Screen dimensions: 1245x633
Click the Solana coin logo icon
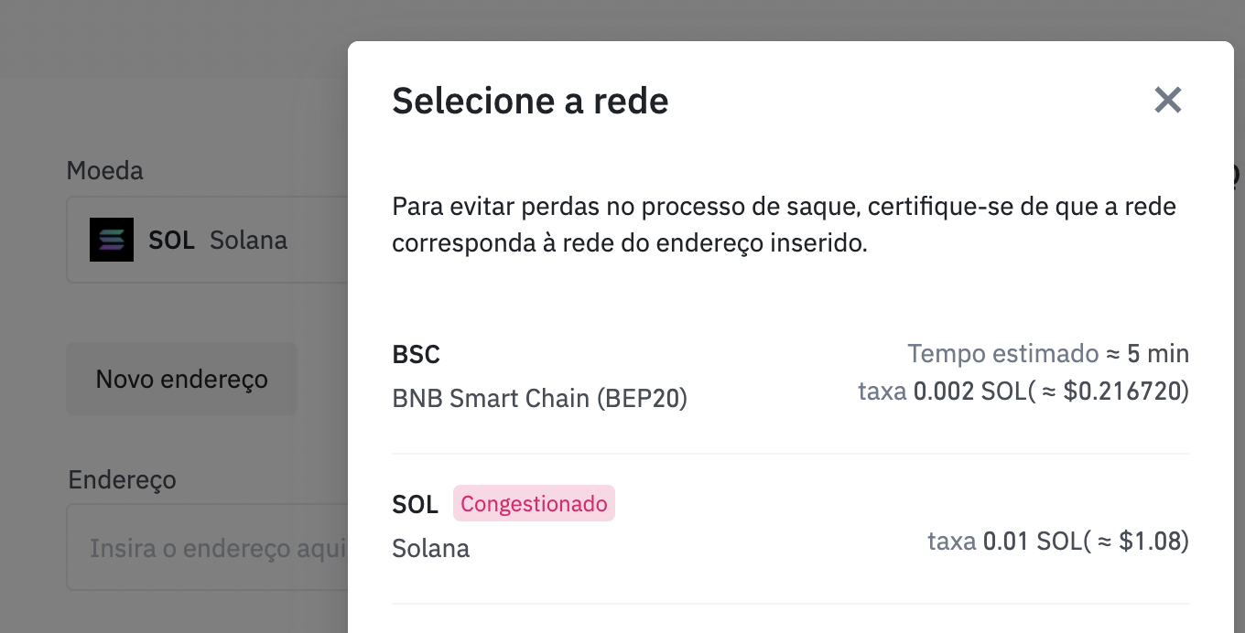pos(112,240)
